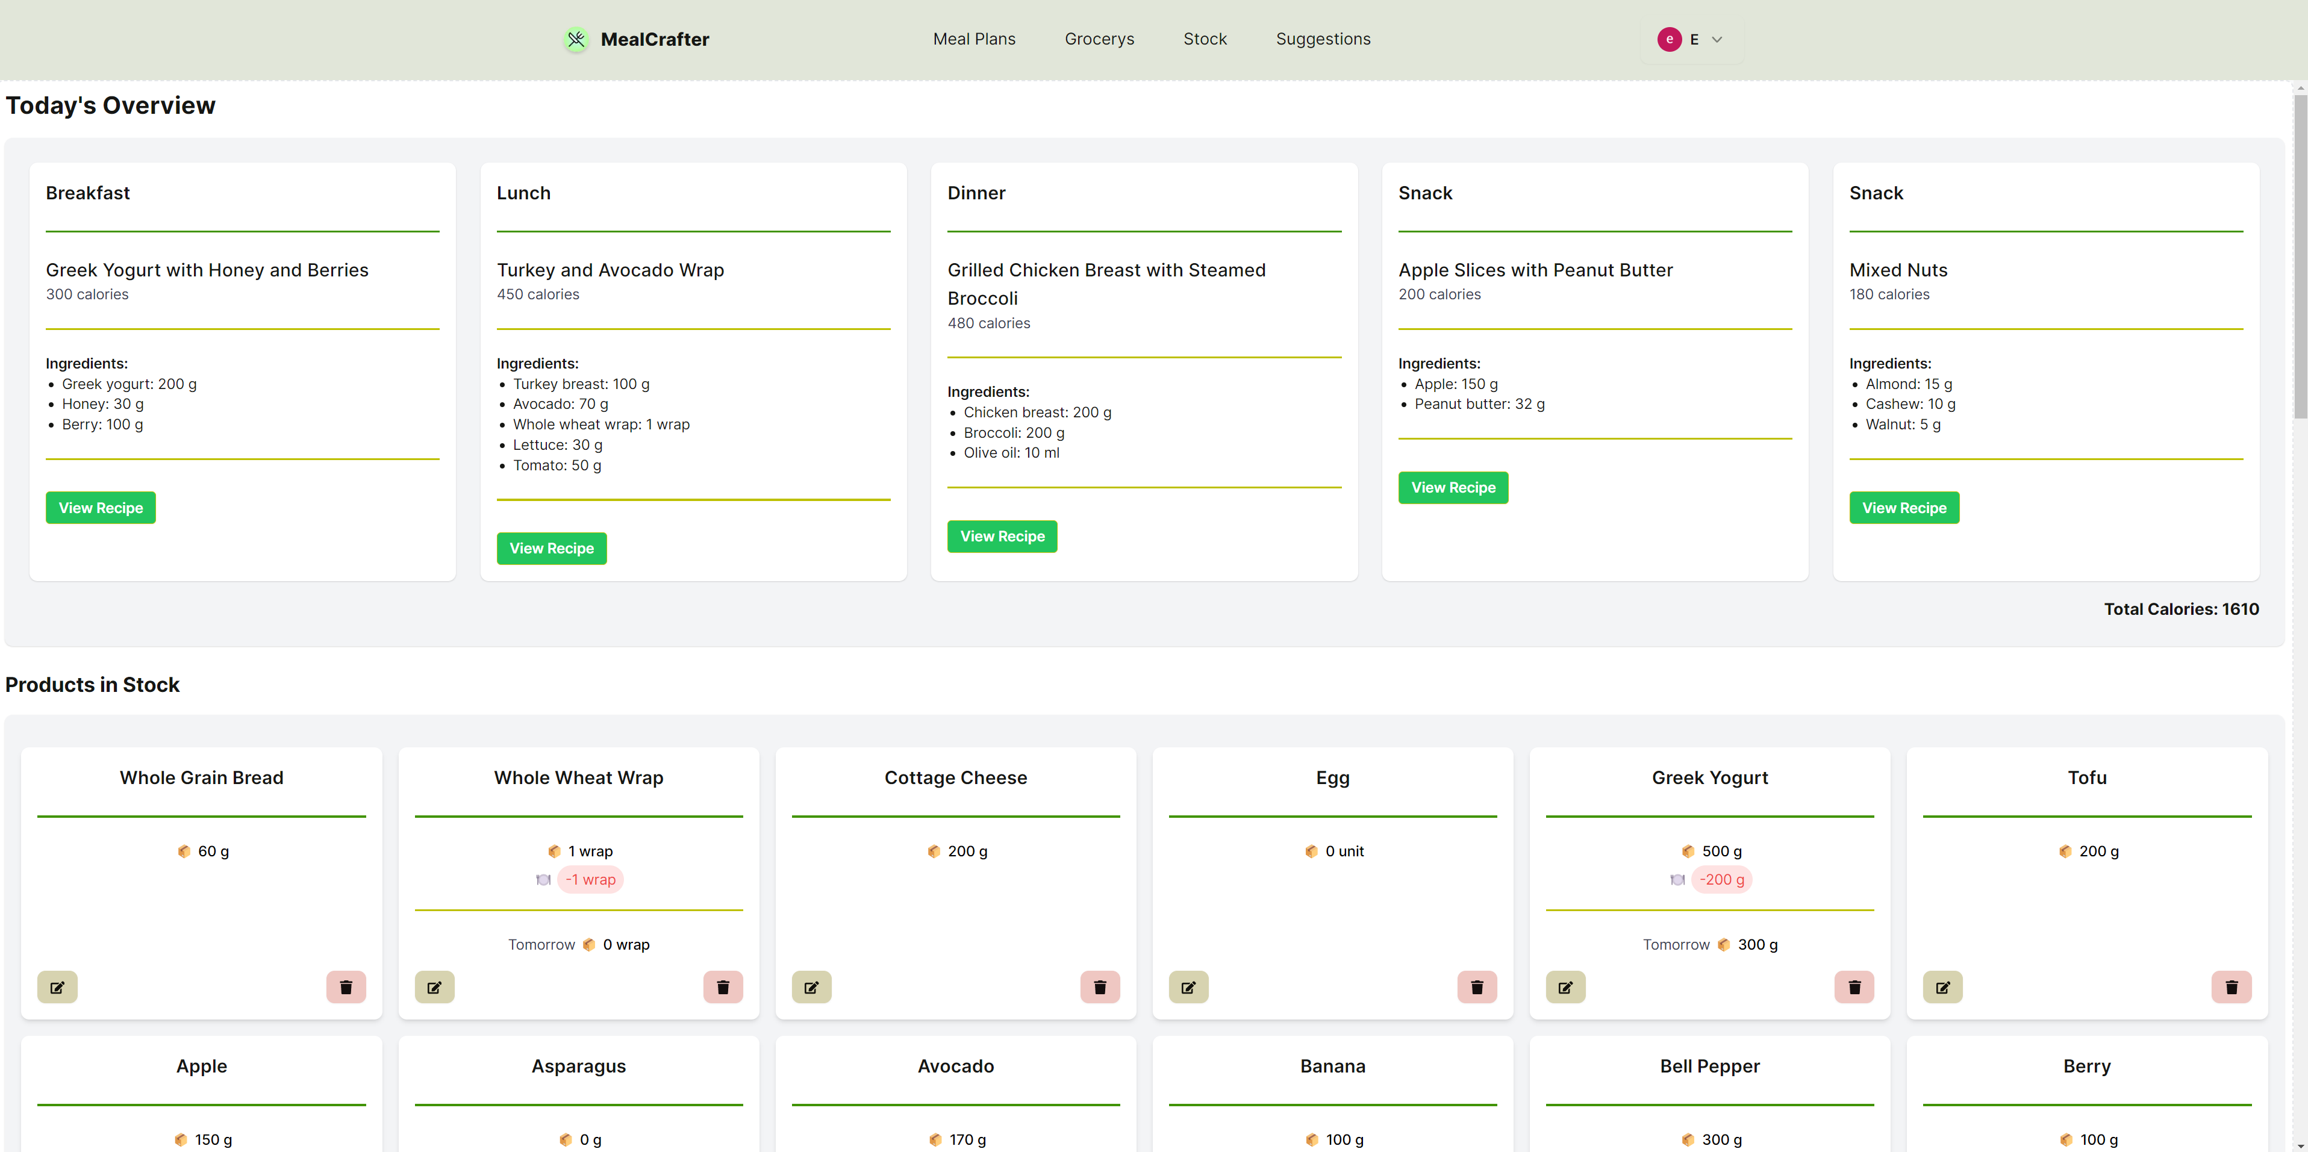Go to the Grocerys section

tap(1099, 39)
